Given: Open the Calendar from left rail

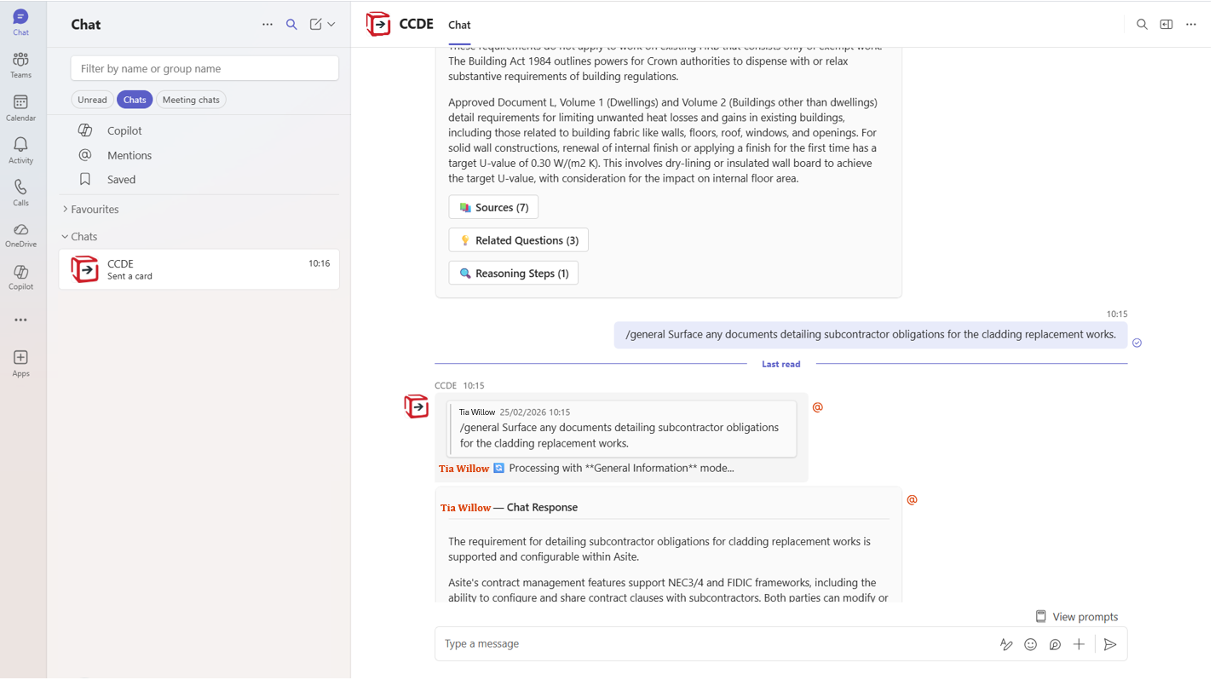Looking at the screenshot, I should tap(20, 107).
